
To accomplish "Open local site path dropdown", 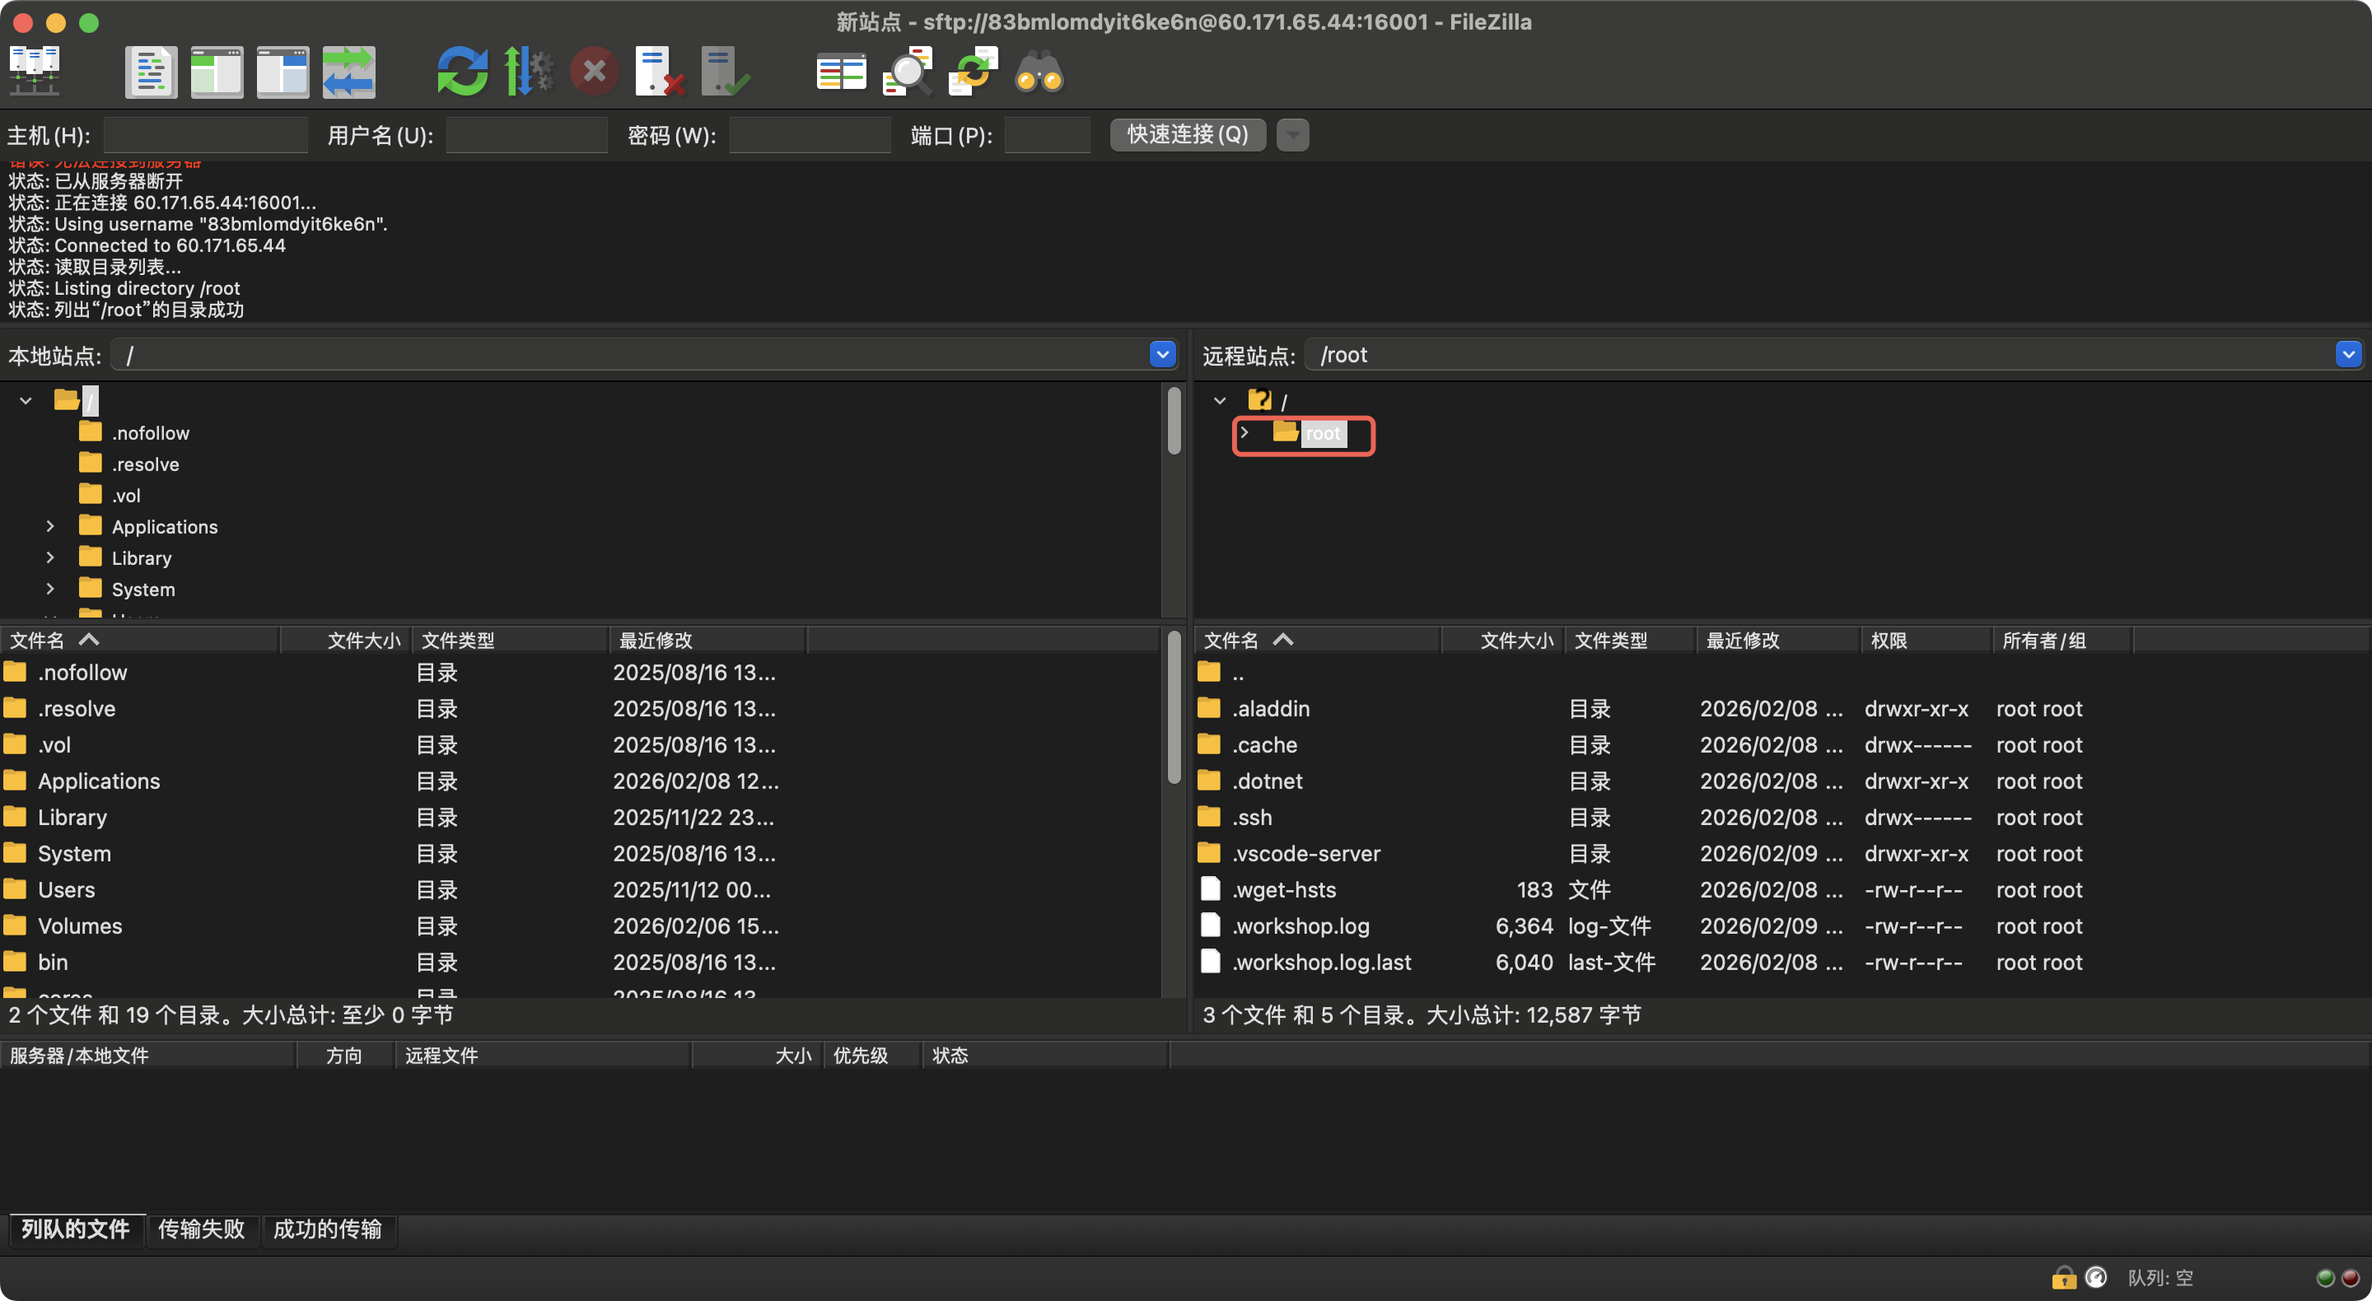I will 1162,355.
